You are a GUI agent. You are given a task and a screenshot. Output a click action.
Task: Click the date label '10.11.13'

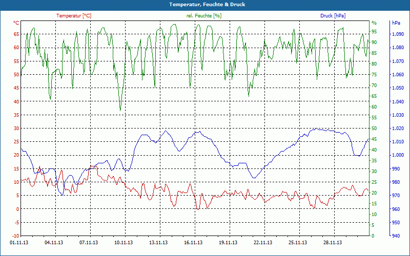point(124,243)
